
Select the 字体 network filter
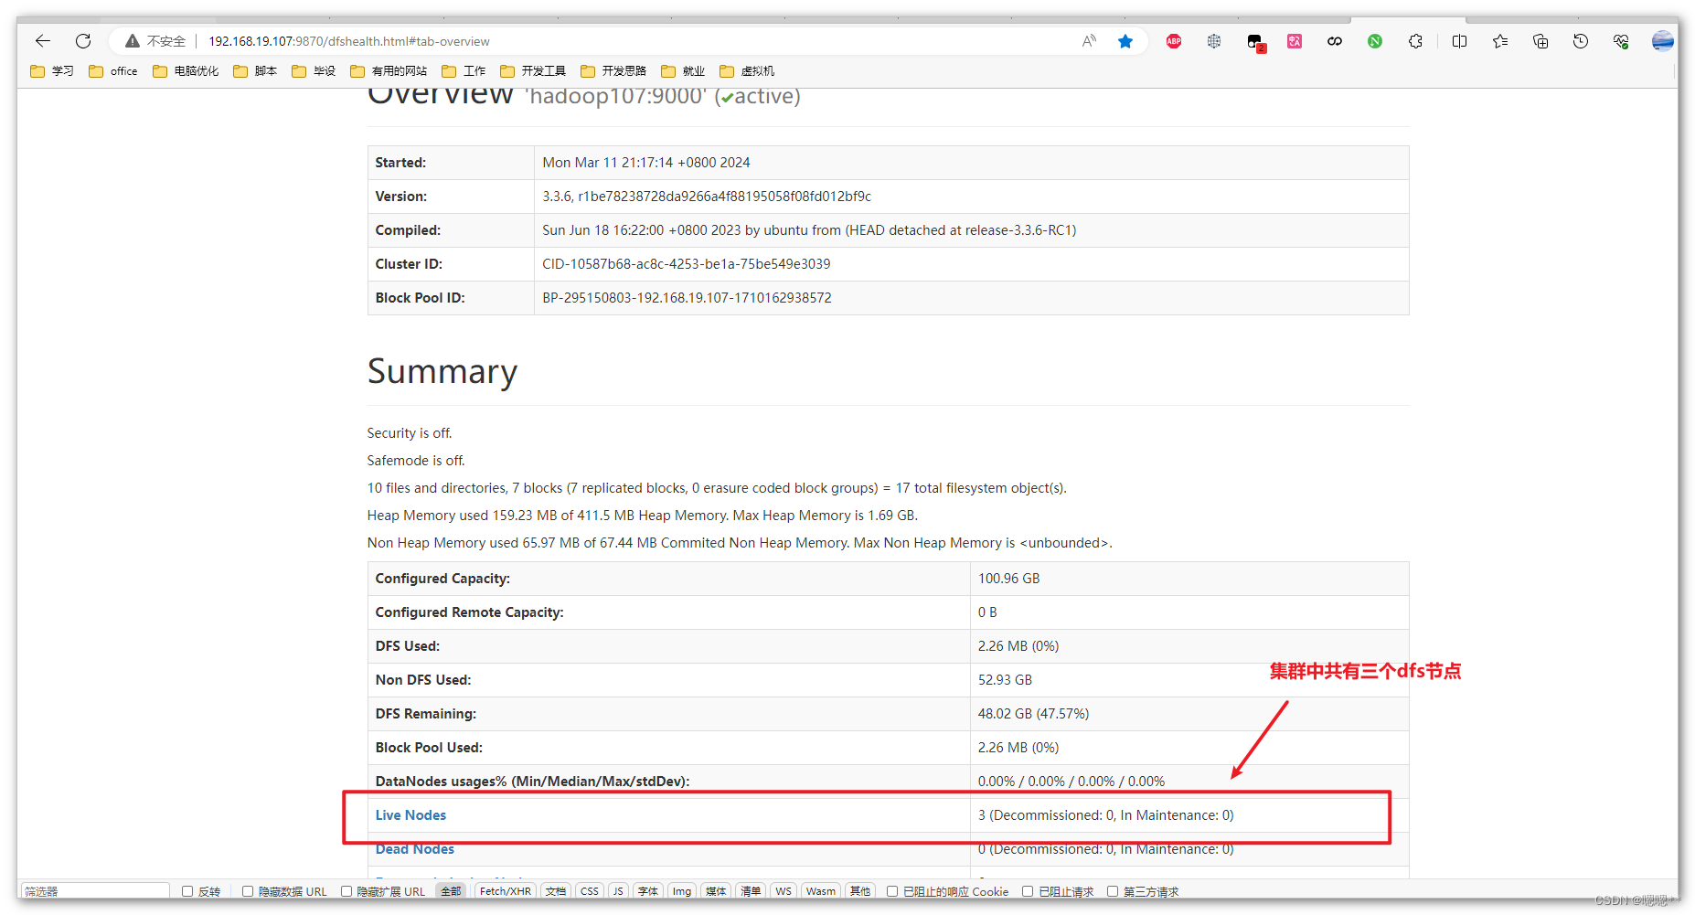[x=648, y=891]
